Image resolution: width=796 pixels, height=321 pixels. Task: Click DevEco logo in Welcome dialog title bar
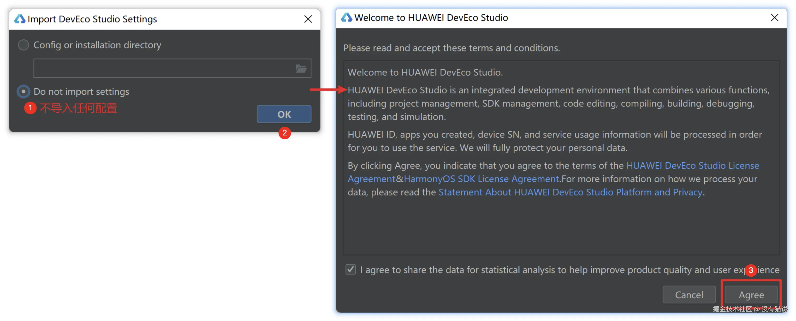point(346,17)
